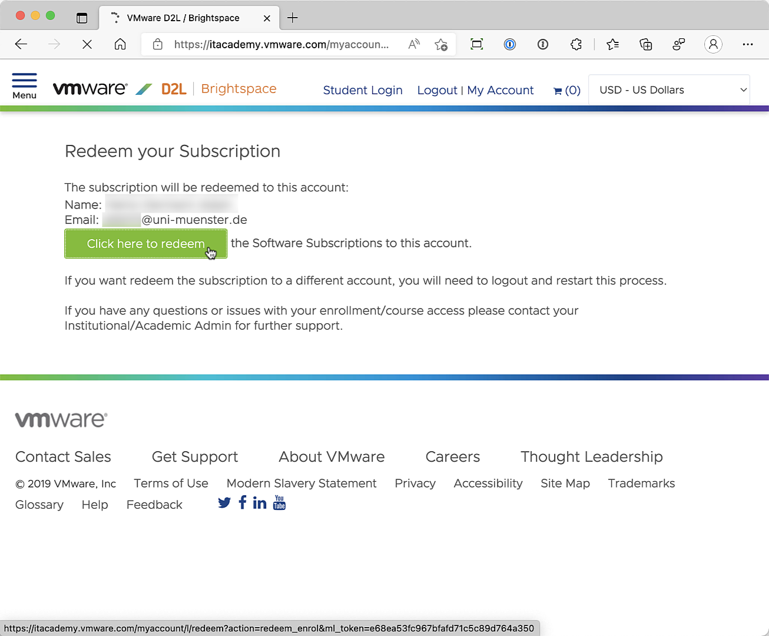This screenshot has height=636, width=769.
Task: Open Modern Slavery Statement footer link
Action: [x=301, y=483]
